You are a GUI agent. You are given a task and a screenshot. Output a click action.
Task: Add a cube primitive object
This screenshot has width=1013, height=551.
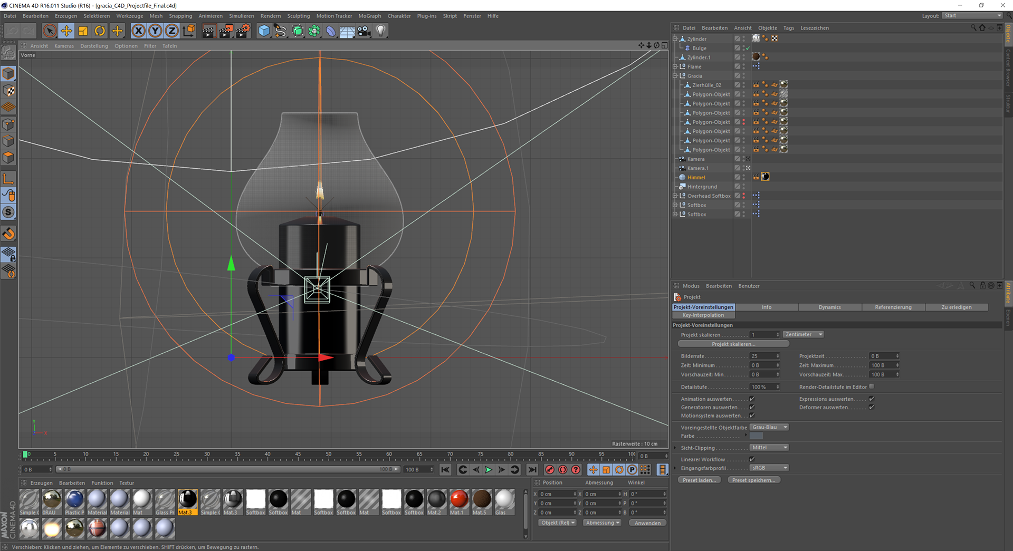[x=264, y=31]
